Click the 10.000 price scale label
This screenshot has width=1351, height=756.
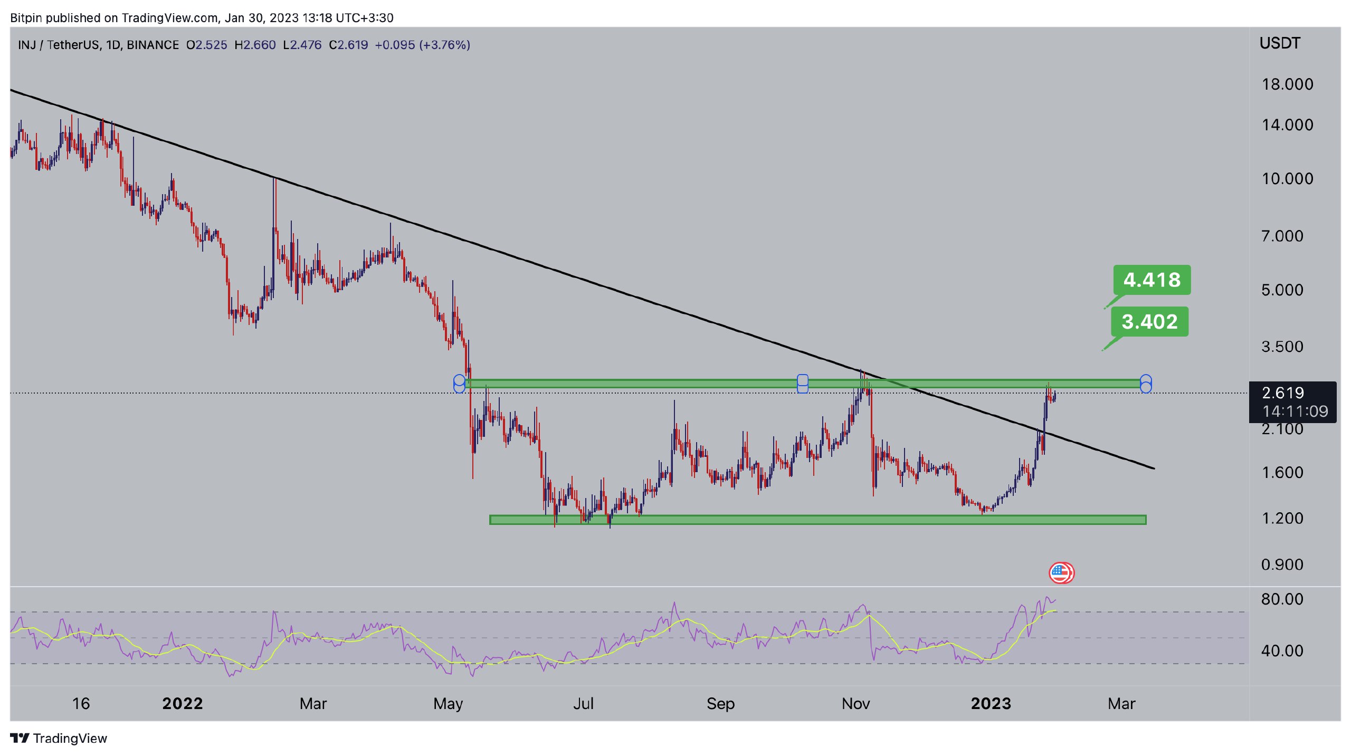click(1287, 179)
